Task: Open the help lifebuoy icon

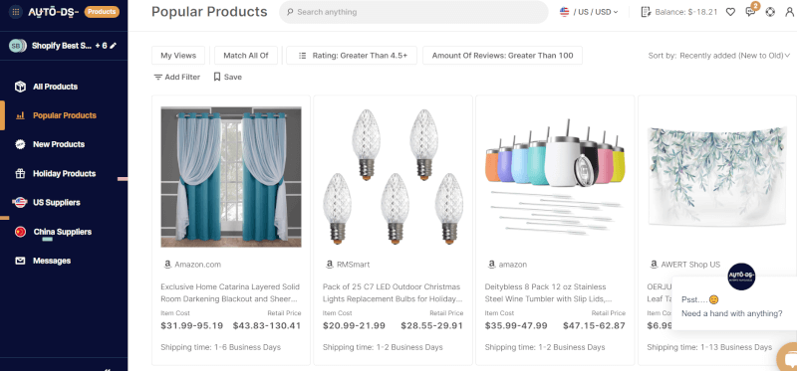Action: click(770, 12)
